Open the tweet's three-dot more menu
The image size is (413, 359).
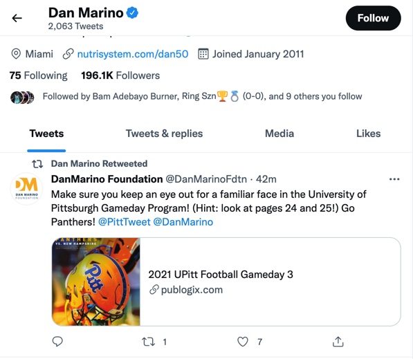(394, 179)
